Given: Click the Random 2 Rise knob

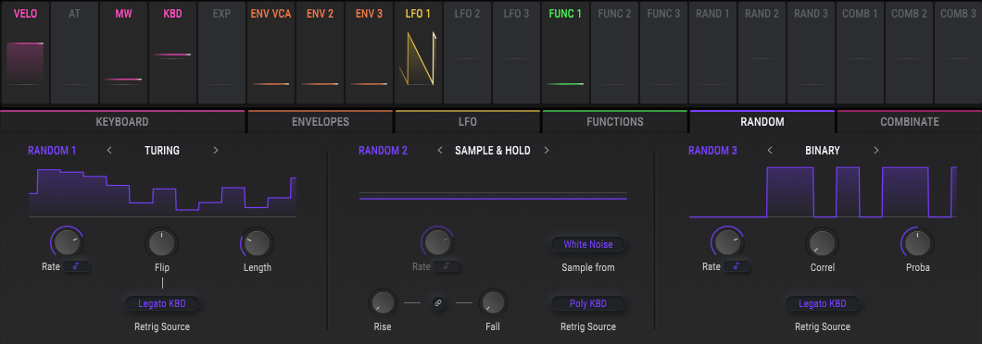Looking at the screenshot, I should 382,302.
